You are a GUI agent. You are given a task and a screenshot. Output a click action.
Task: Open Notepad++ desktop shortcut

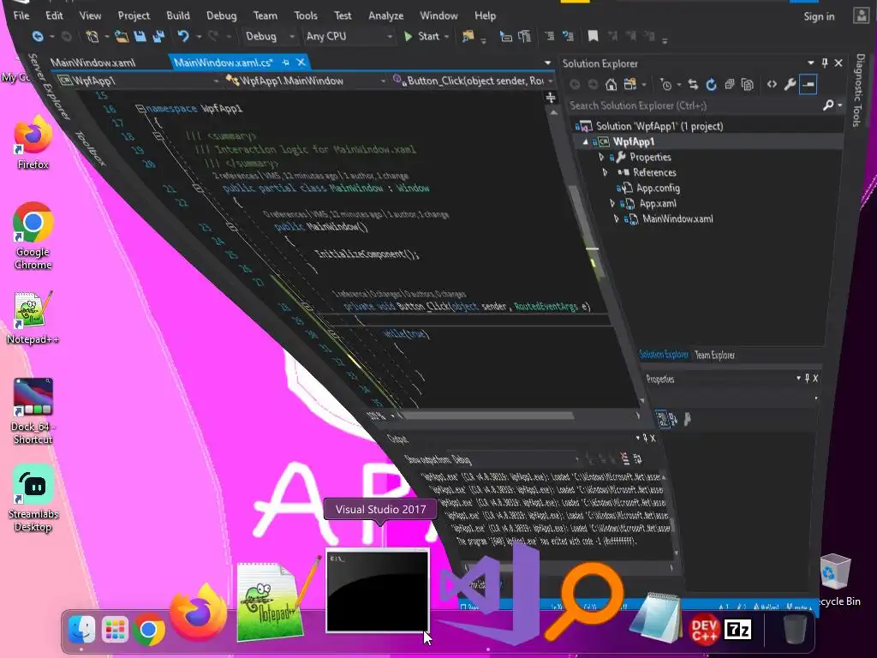tap(33, 317)
